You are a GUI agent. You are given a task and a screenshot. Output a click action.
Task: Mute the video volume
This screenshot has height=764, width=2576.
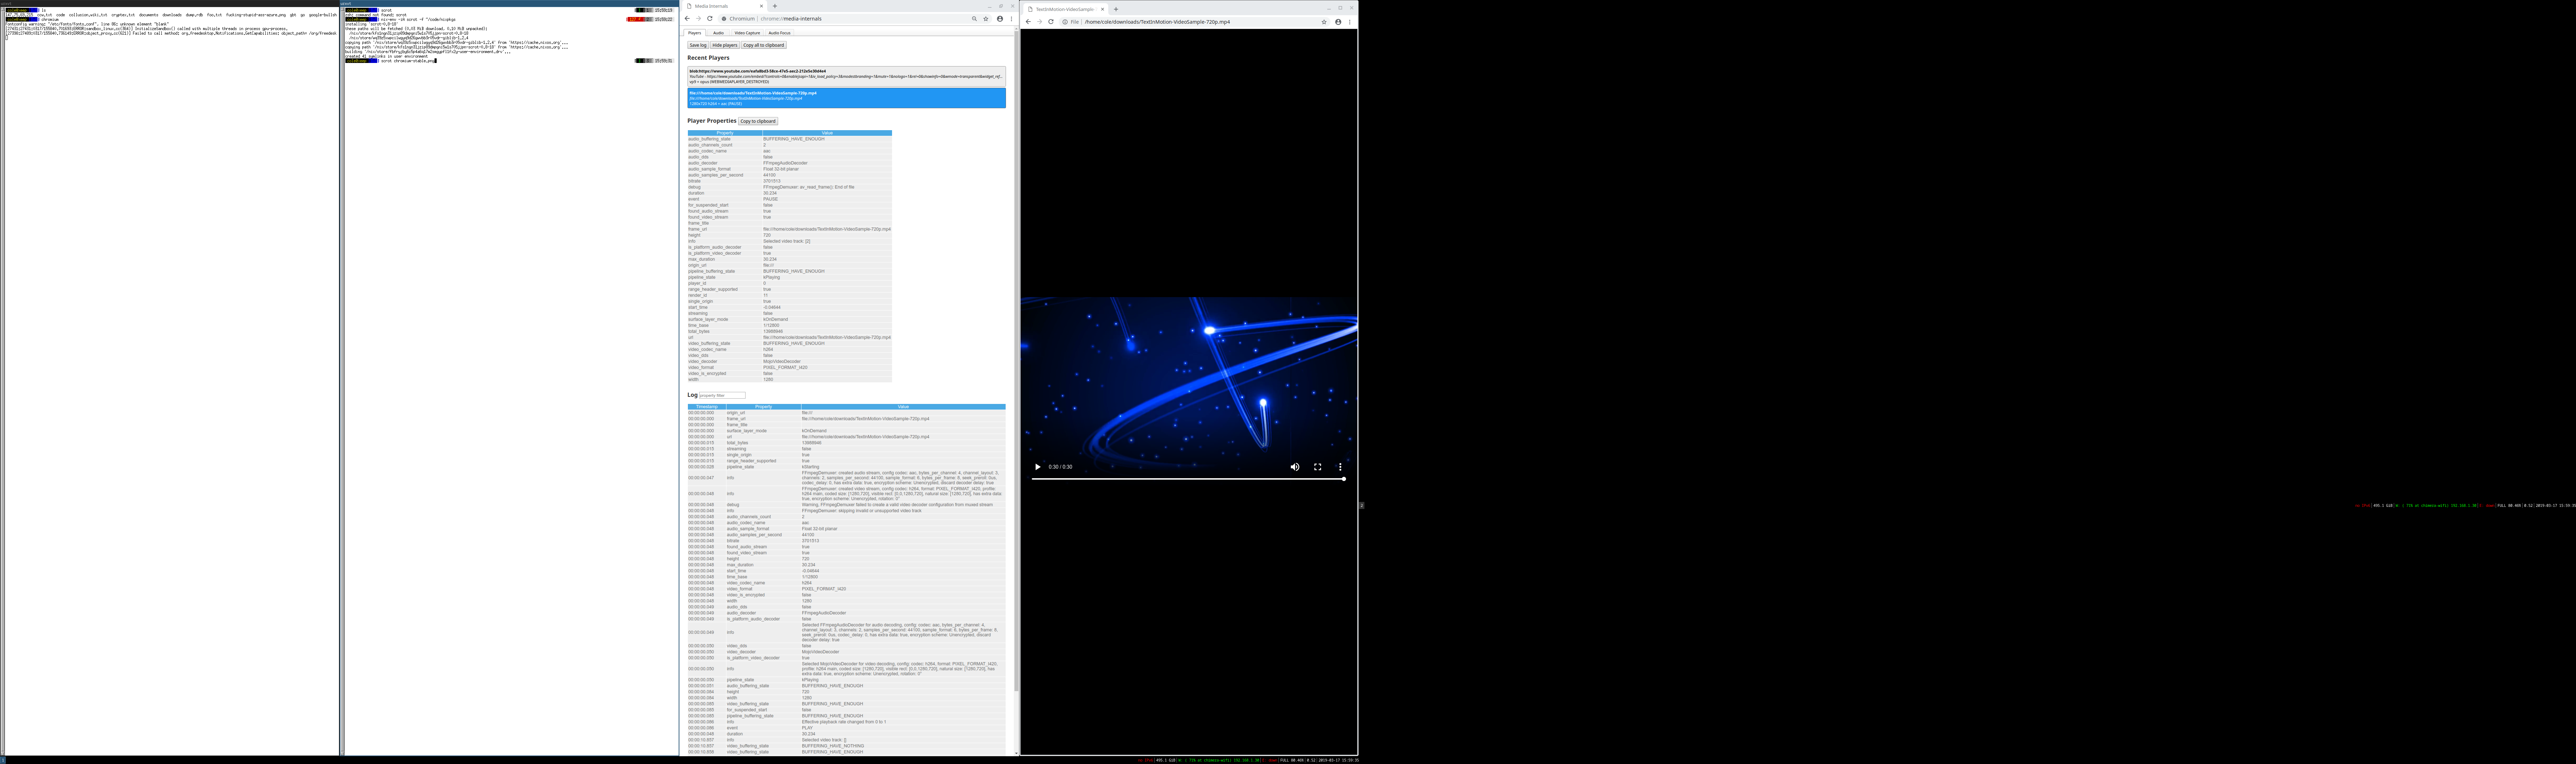pyautogui.click(x=1295, y=467)
